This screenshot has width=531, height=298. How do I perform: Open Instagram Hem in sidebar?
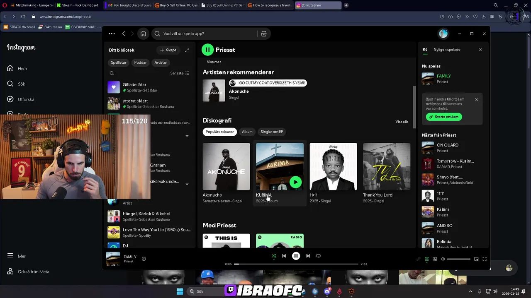(x=17, y=68)
